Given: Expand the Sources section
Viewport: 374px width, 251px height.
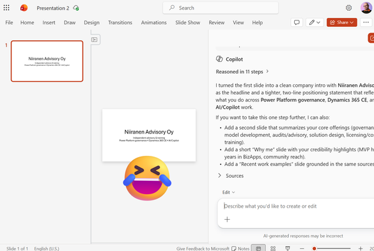Looking at the screenshot, I should coord(231,176).
